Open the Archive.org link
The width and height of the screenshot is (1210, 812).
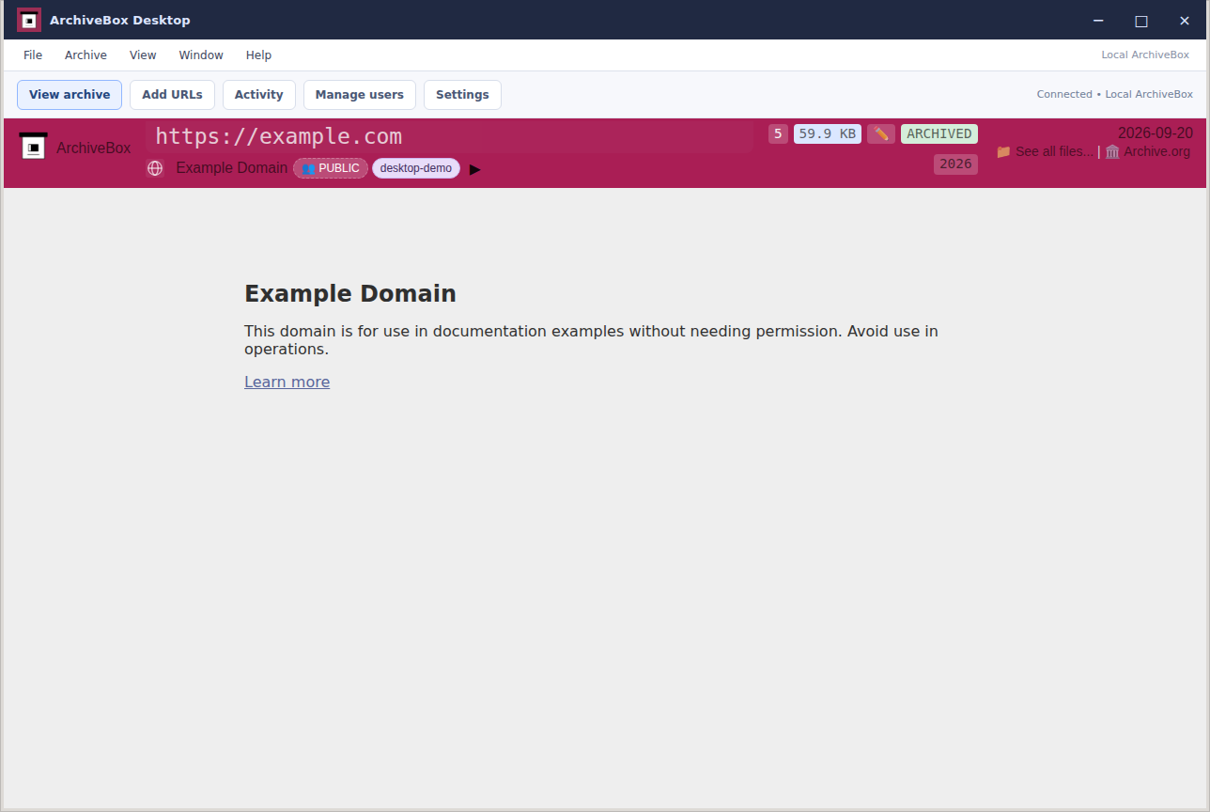[1147, 151]
